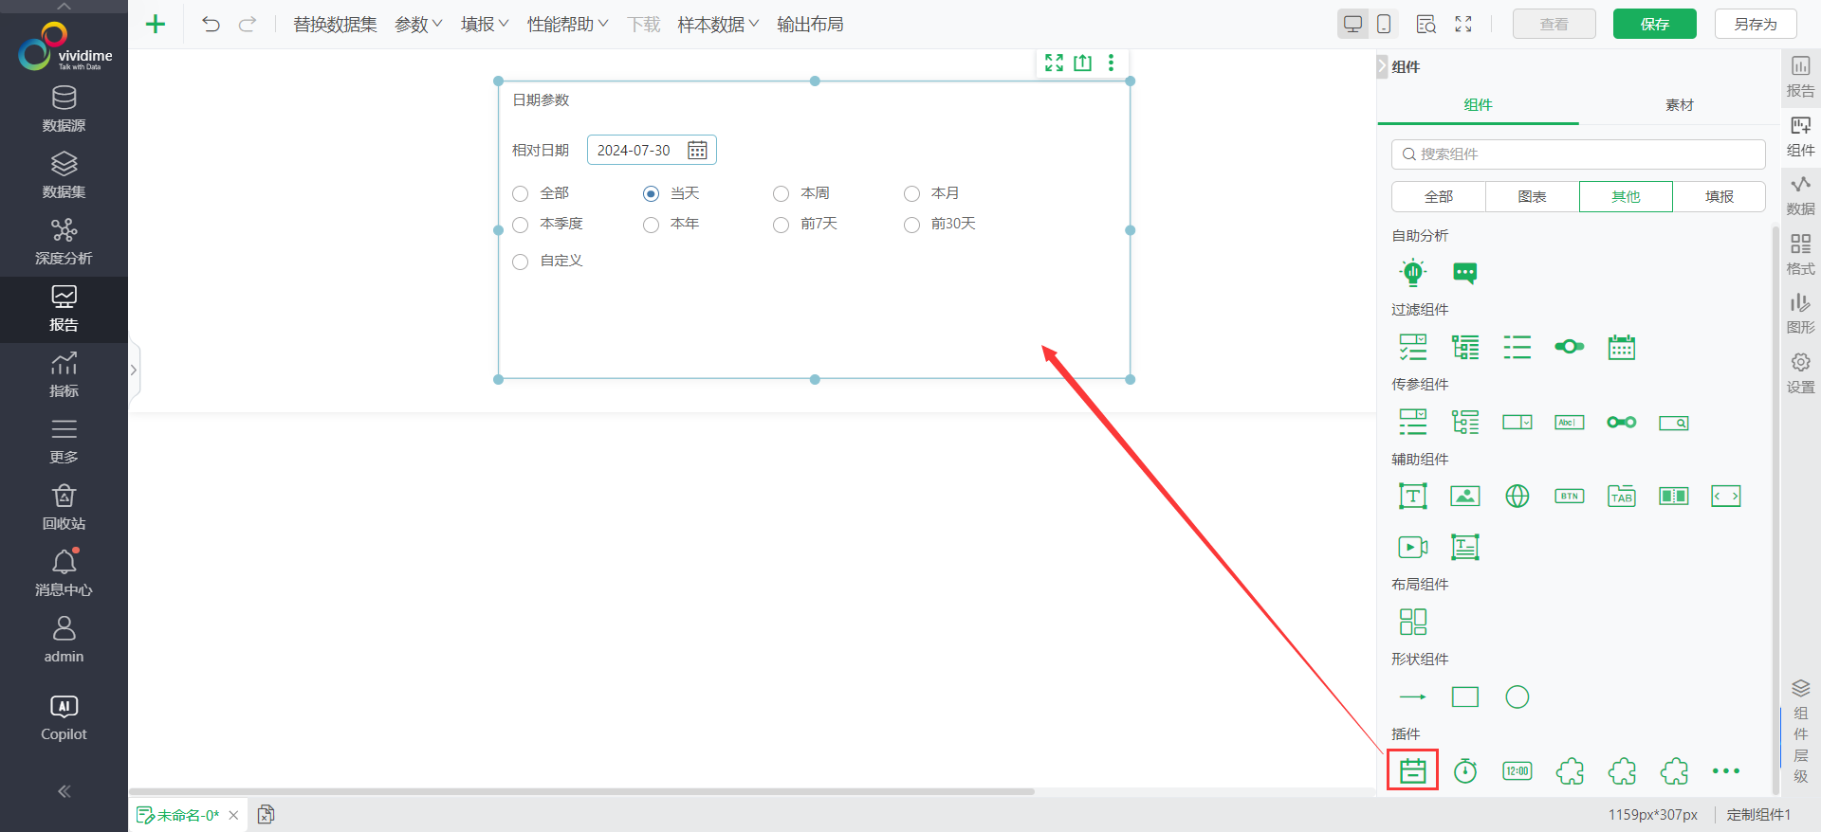Viewport: 1821px width, 832px height.
Task: Click the fullscreen preview icon in toolbar
Action: tap(1463, 25)
